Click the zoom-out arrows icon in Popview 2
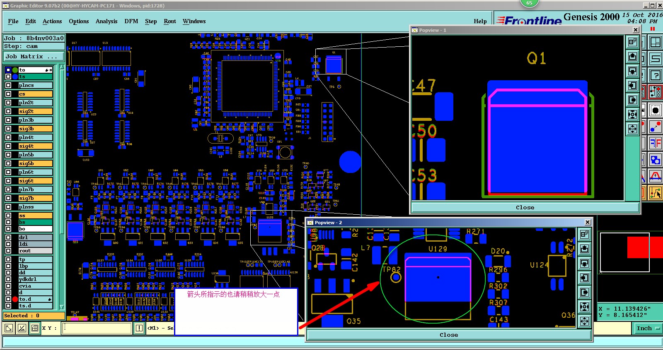 [584, 321]
